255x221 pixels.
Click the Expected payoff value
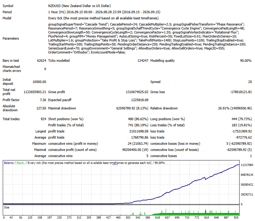tap(140, 100)
